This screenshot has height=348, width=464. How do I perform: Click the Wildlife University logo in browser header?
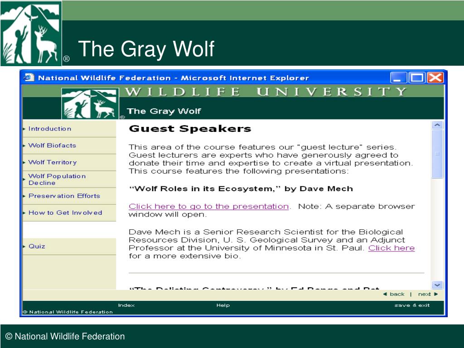(90, 104)
